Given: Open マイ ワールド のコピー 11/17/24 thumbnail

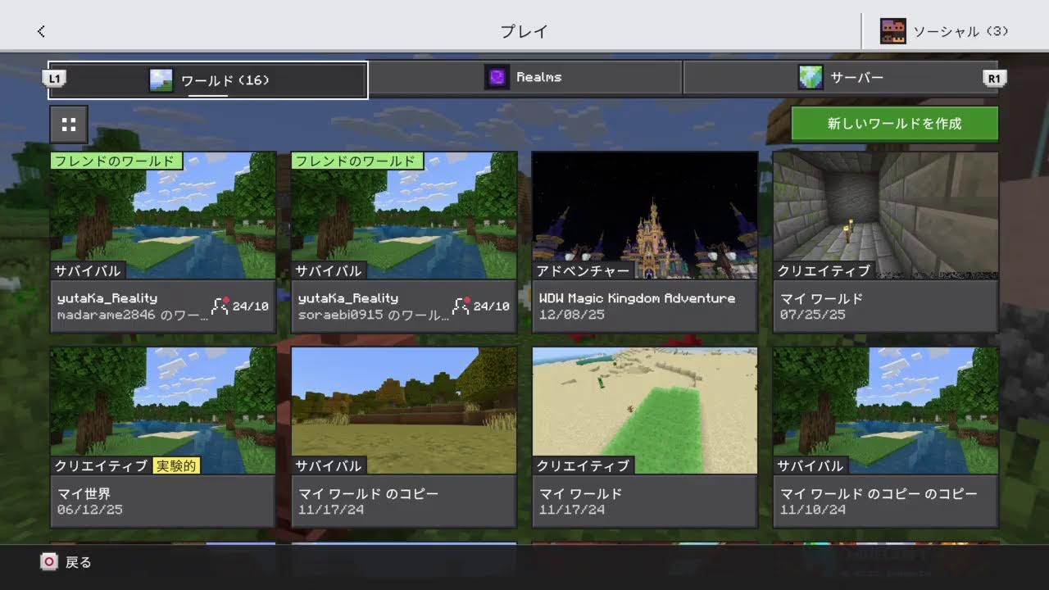Looking at the screenshot, I should (404, 411).
